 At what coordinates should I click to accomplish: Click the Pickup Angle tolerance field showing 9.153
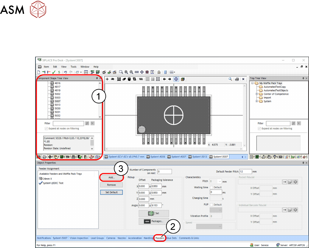pyautogui.click(x=156, y=205)
